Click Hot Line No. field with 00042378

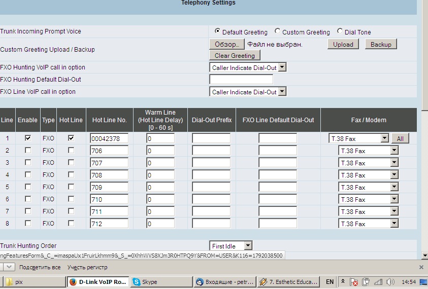109,138
